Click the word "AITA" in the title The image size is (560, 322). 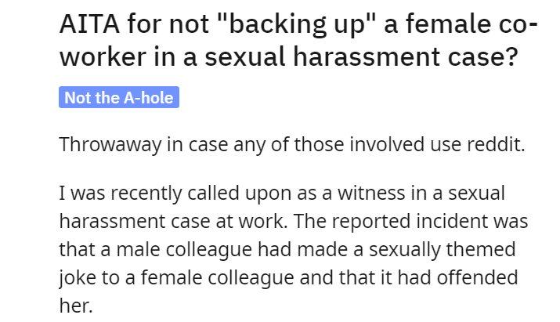tap(89, 24)
